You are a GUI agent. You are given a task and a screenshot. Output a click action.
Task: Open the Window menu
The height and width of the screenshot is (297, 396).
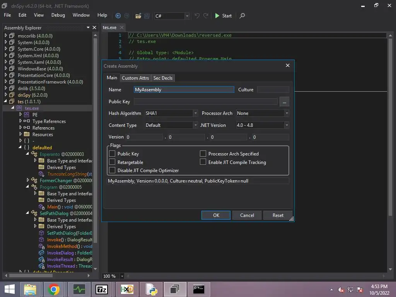pos(81,15)
